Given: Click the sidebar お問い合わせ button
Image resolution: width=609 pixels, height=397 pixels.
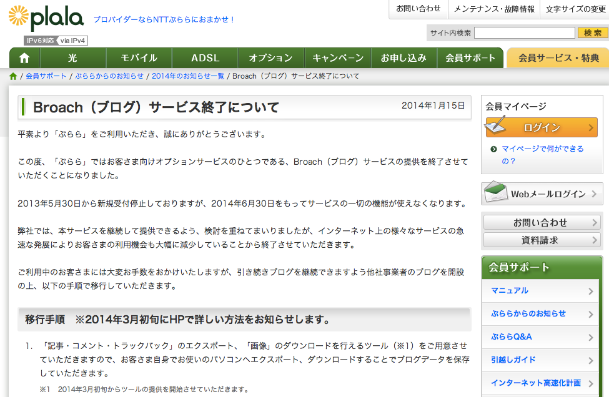Looking at the screenshot, I should click(x=542, y=223).
